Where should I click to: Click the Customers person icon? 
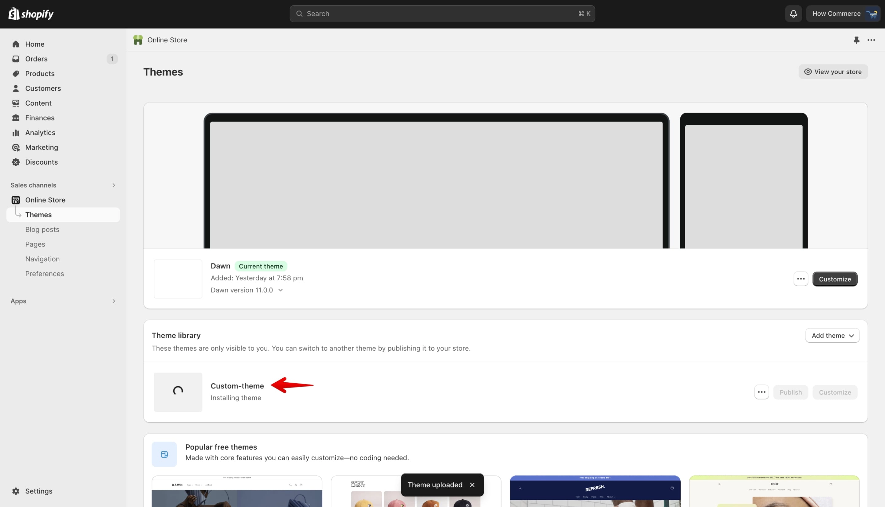[x=16, y=88]
